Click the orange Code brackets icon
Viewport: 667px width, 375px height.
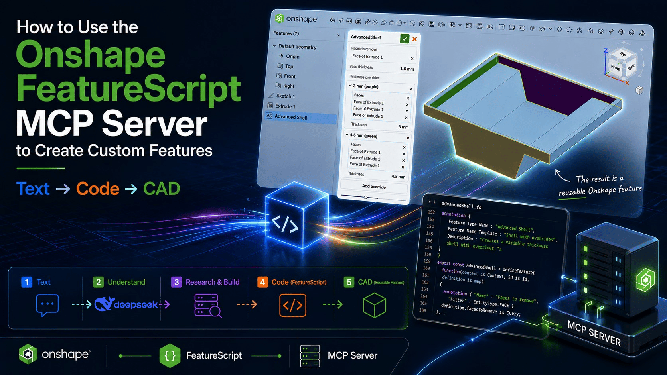click(293, 305)
